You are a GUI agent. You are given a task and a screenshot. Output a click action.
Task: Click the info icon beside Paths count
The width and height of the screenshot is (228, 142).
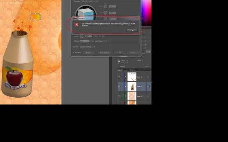(119, 61)
